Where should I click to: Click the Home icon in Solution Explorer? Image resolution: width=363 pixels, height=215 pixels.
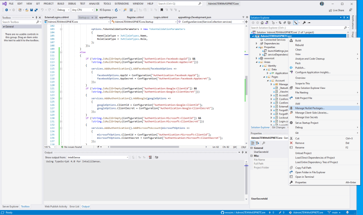pyautogui.click(x=262, y=23)
